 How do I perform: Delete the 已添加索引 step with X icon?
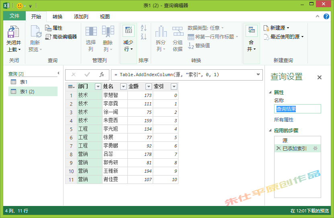coord(278,149)
